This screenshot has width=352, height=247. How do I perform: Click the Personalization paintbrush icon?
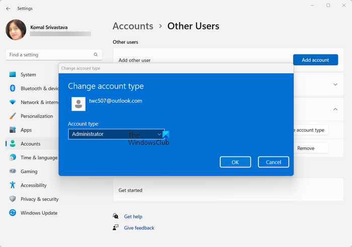pyautogui.click(x=13, y=116)
